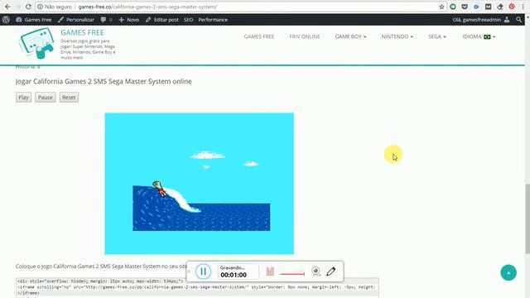Image resolution: width=530 pixels, height=298 pixels.
Task: Reload the page with refresh icon
Action: [x=28, y=7]
